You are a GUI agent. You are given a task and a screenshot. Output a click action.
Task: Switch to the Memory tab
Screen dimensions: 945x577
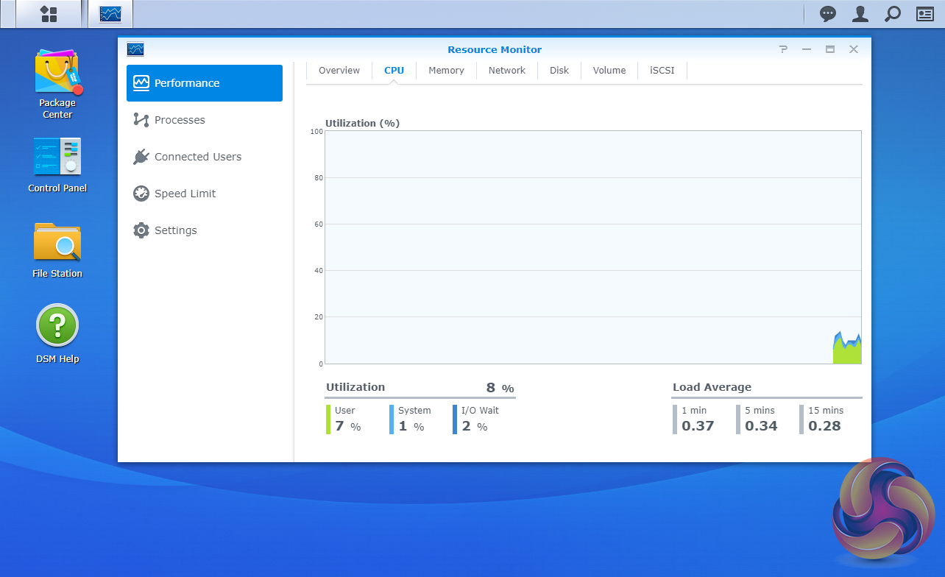(x=446, y=71)
